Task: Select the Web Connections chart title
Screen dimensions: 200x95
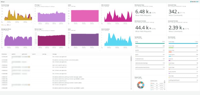Action: 105,5
